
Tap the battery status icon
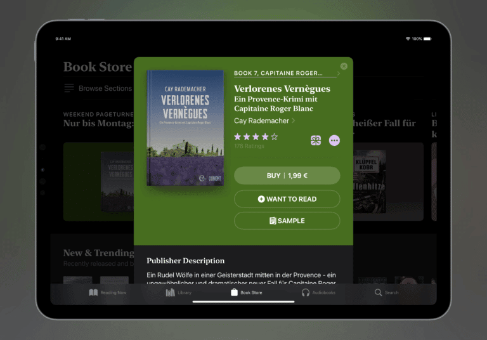(427, 39)
